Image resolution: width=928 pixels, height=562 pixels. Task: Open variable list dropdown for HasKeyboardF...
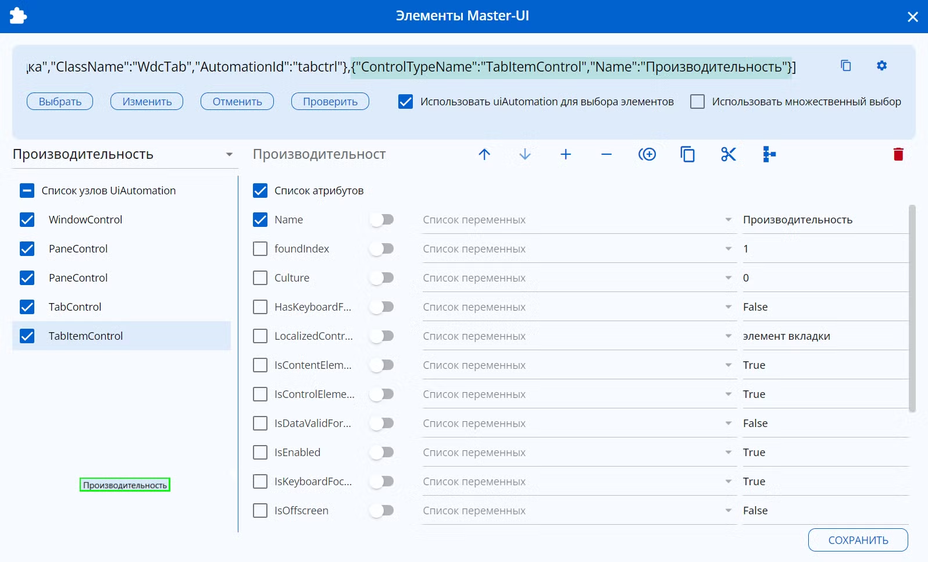point(579,307)
